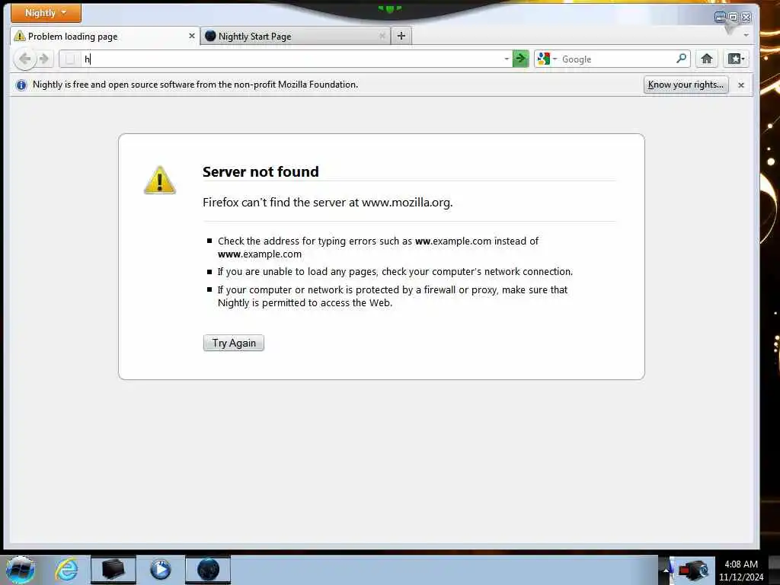
Task: Open the orange Nightly application menu
Action: coord(46,13)
